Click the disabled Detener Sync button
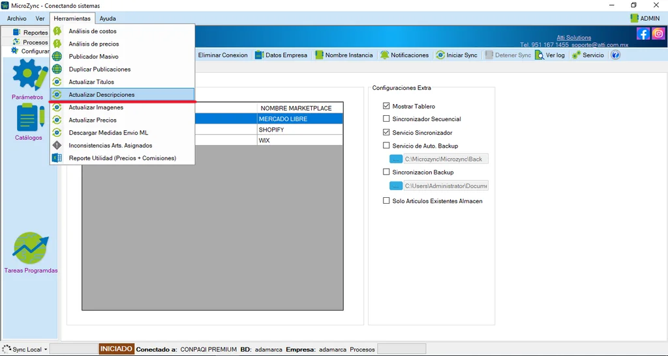The image size is (668, 356). (x=508, y=55)
